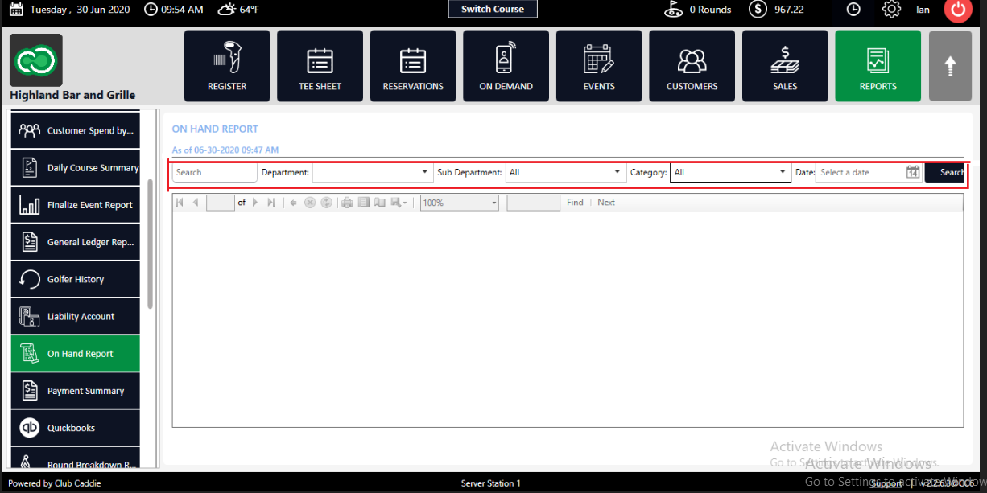Screen dimensions: 987x493
Task: Click the find text input box
Action: pos(533,203)
